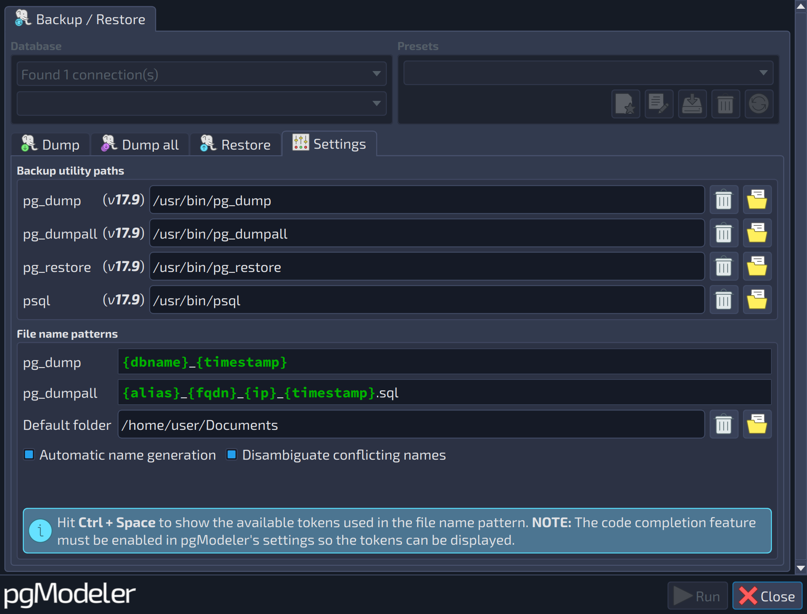Clear the pg_dumpall path with trash icon

point(724,233)
